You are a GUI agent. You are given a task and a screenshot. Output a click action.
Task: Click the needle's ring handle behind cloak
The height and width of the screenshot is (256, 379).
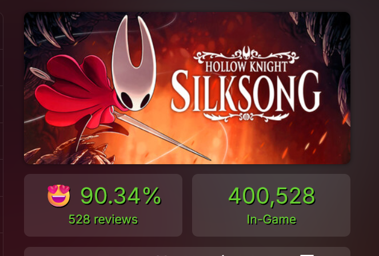pyautogui.click(x=42, y=75)
